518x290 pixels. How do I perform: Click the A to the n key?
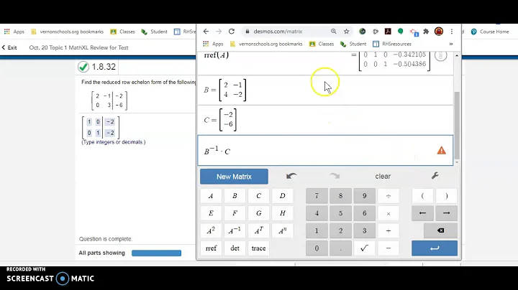[283, 230]
